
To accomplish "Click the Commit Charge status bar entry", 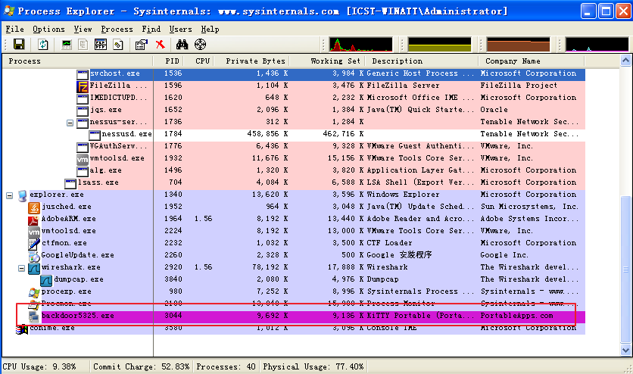I will (142, 366).
